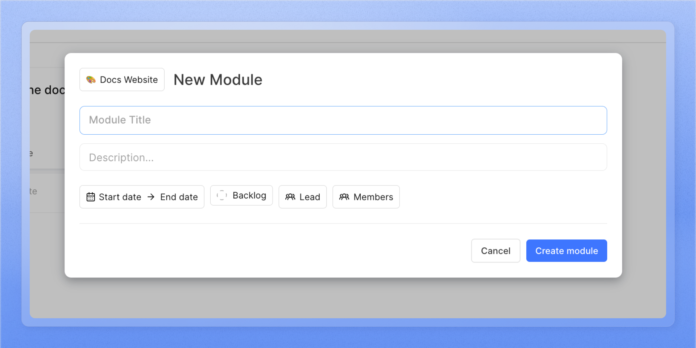Select the Start date option
The image size is (696, 348).
point(120,197)
